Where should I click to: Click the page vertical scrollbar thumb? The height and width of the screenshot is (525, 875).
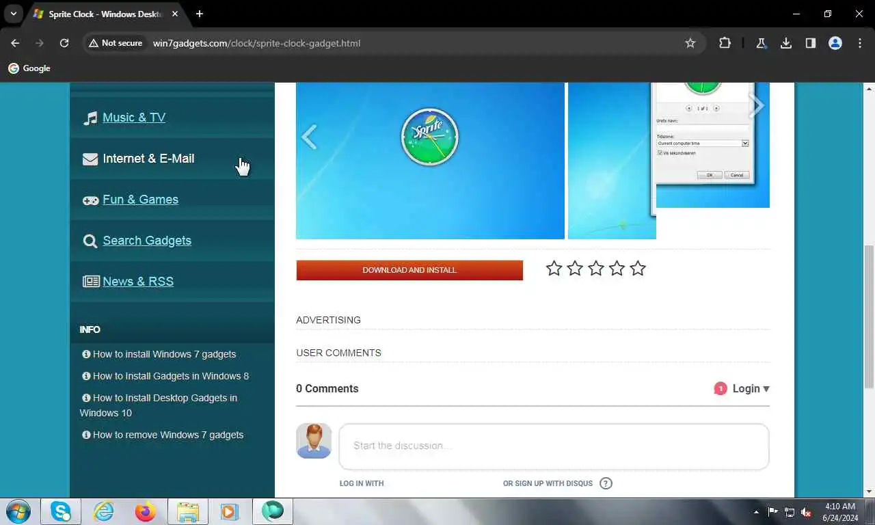[869, 317]
